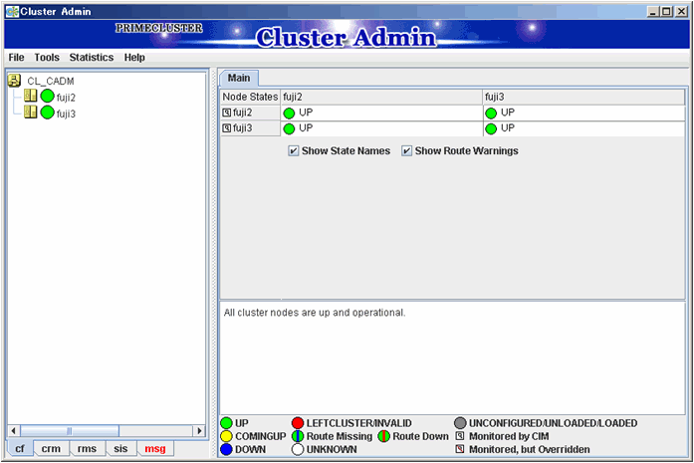Click the Monitored, but Overridden legend icon
The width and height of the screenshot is (694, 463).
point(460,449)
